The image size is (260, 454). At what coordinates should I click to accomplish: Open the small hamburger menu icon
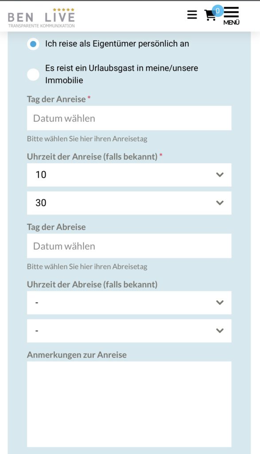[x=192, y=15]
